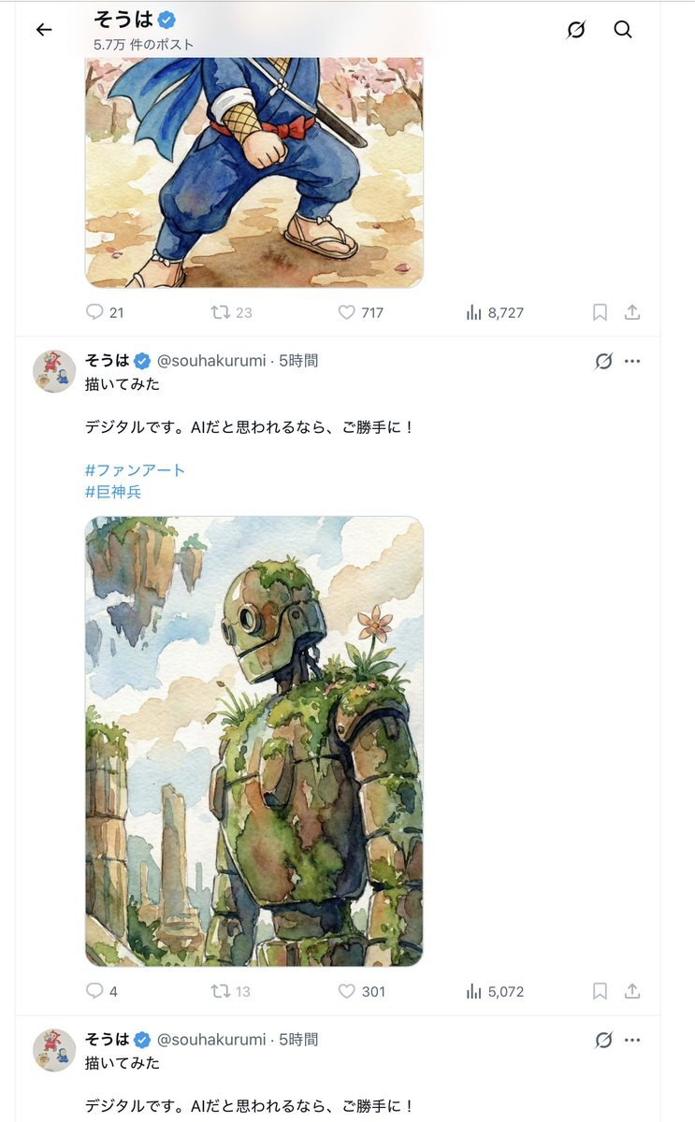Like the ninja post with 717 likes
Image resolution: width=695 pixels, height=1122 pixels.
(361, 312)
